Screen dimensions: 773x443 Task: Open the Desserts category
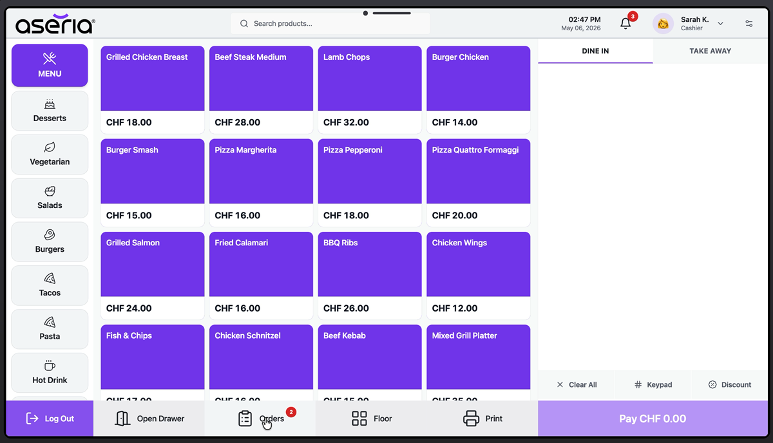click(x=50, y=111)
